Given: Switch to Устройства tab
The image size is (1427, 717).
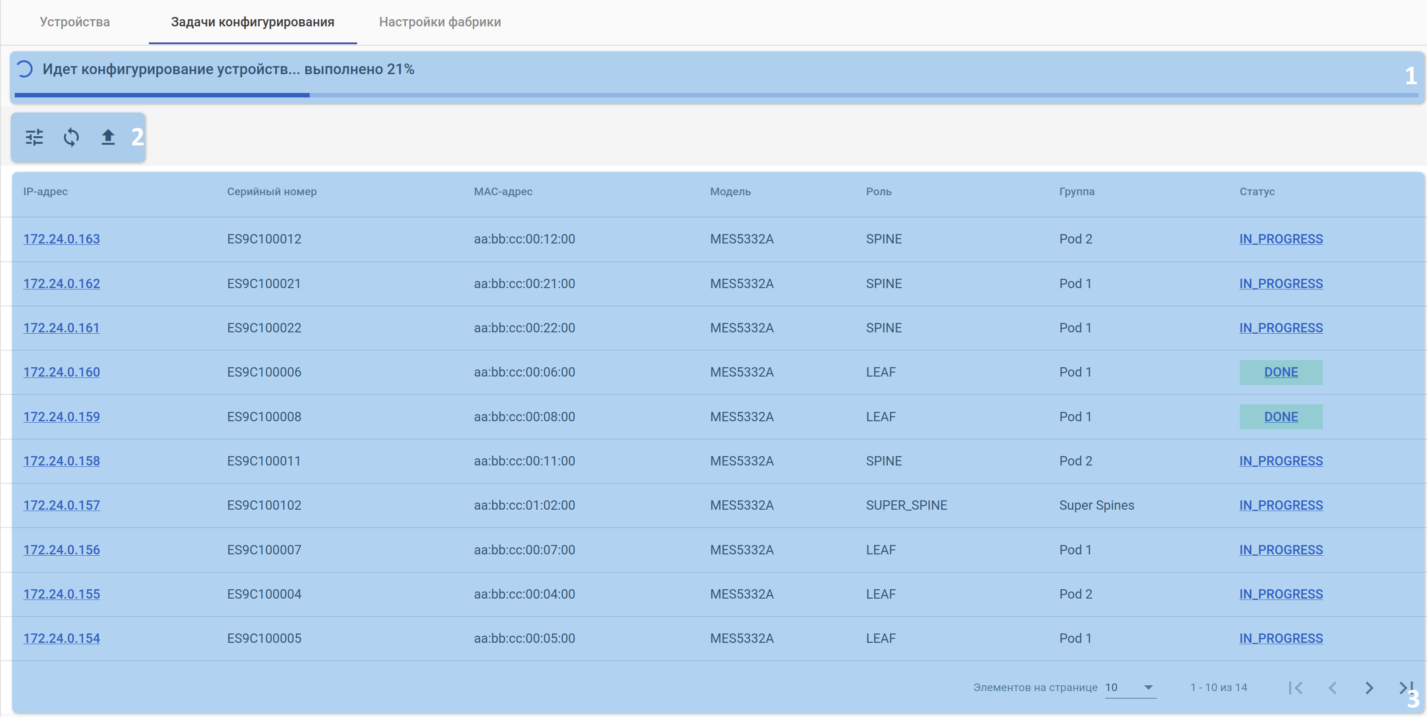Looking at the screenshot, I should click(75, 22).
